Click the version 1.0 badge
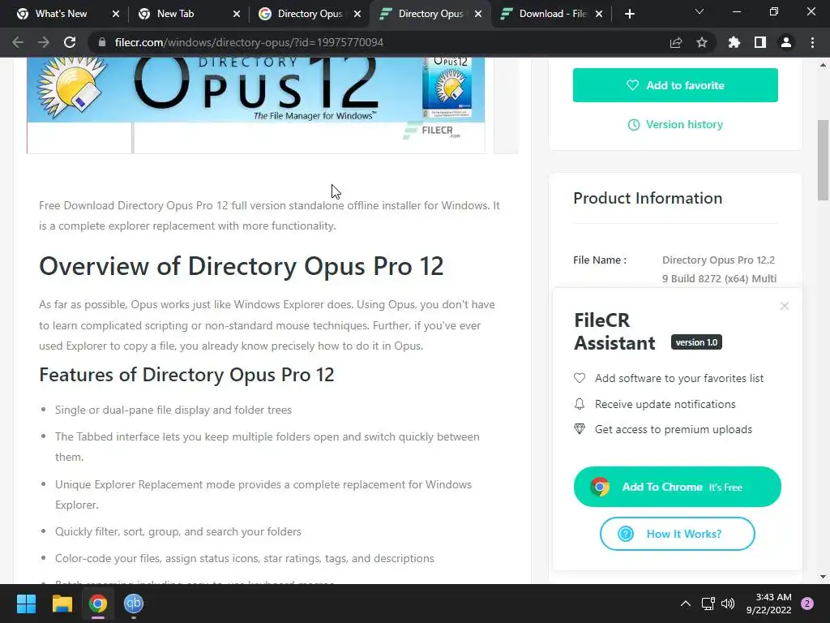Screen dimensions: 830x623 coord(696,342)
